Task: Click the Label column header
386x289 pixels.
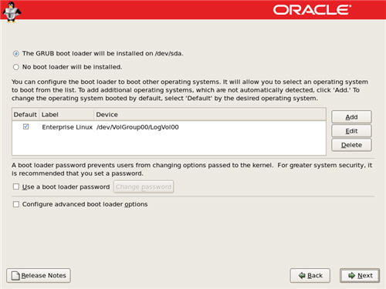Action: coord(66,115)
